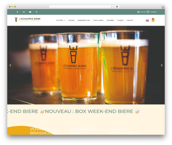
Task: Go to the Voyages page
Action: pyautogui.click(x=71, y=20)
